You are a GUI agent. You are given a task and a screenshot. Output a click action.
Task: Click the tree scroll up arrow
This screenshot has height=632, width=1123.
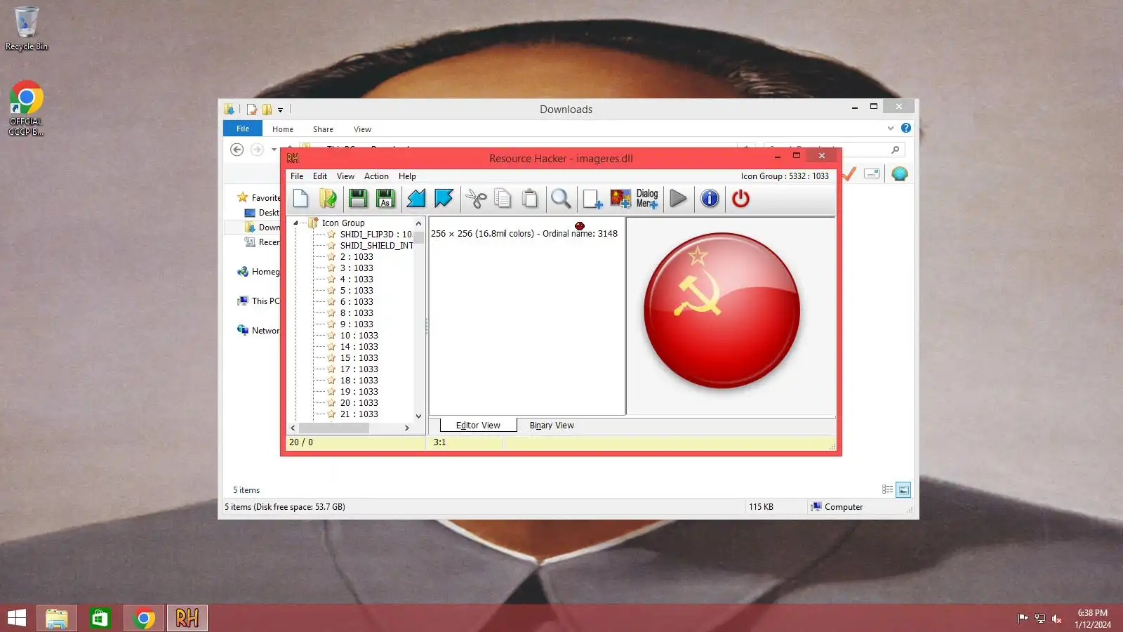coord(419,223)
